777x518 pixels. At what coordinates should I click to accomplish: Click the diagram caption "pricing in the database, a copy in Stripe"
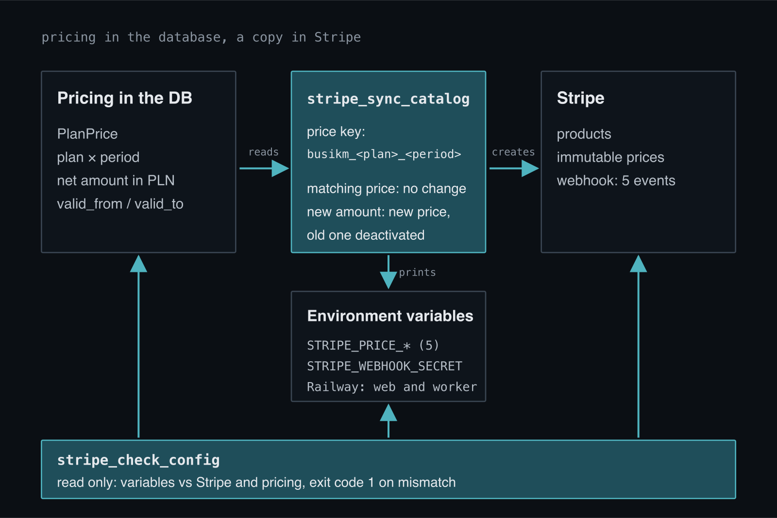201,37
